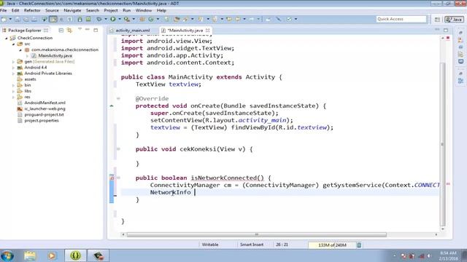Click the override marker beside onCreate

[112, 106]
